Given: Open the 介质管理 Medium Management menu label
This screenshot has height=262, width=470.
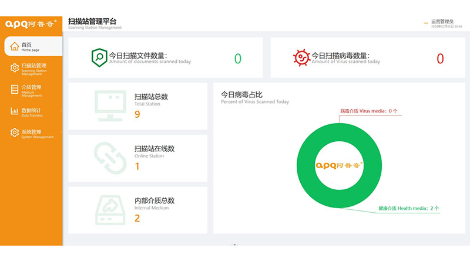Looking at the screenshot, I should (x=31, y=87).
